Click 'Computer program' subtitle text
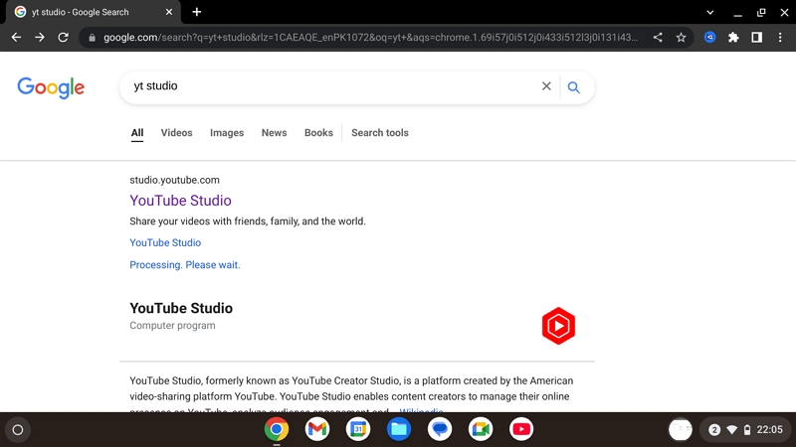 click(x=172, y=326)
